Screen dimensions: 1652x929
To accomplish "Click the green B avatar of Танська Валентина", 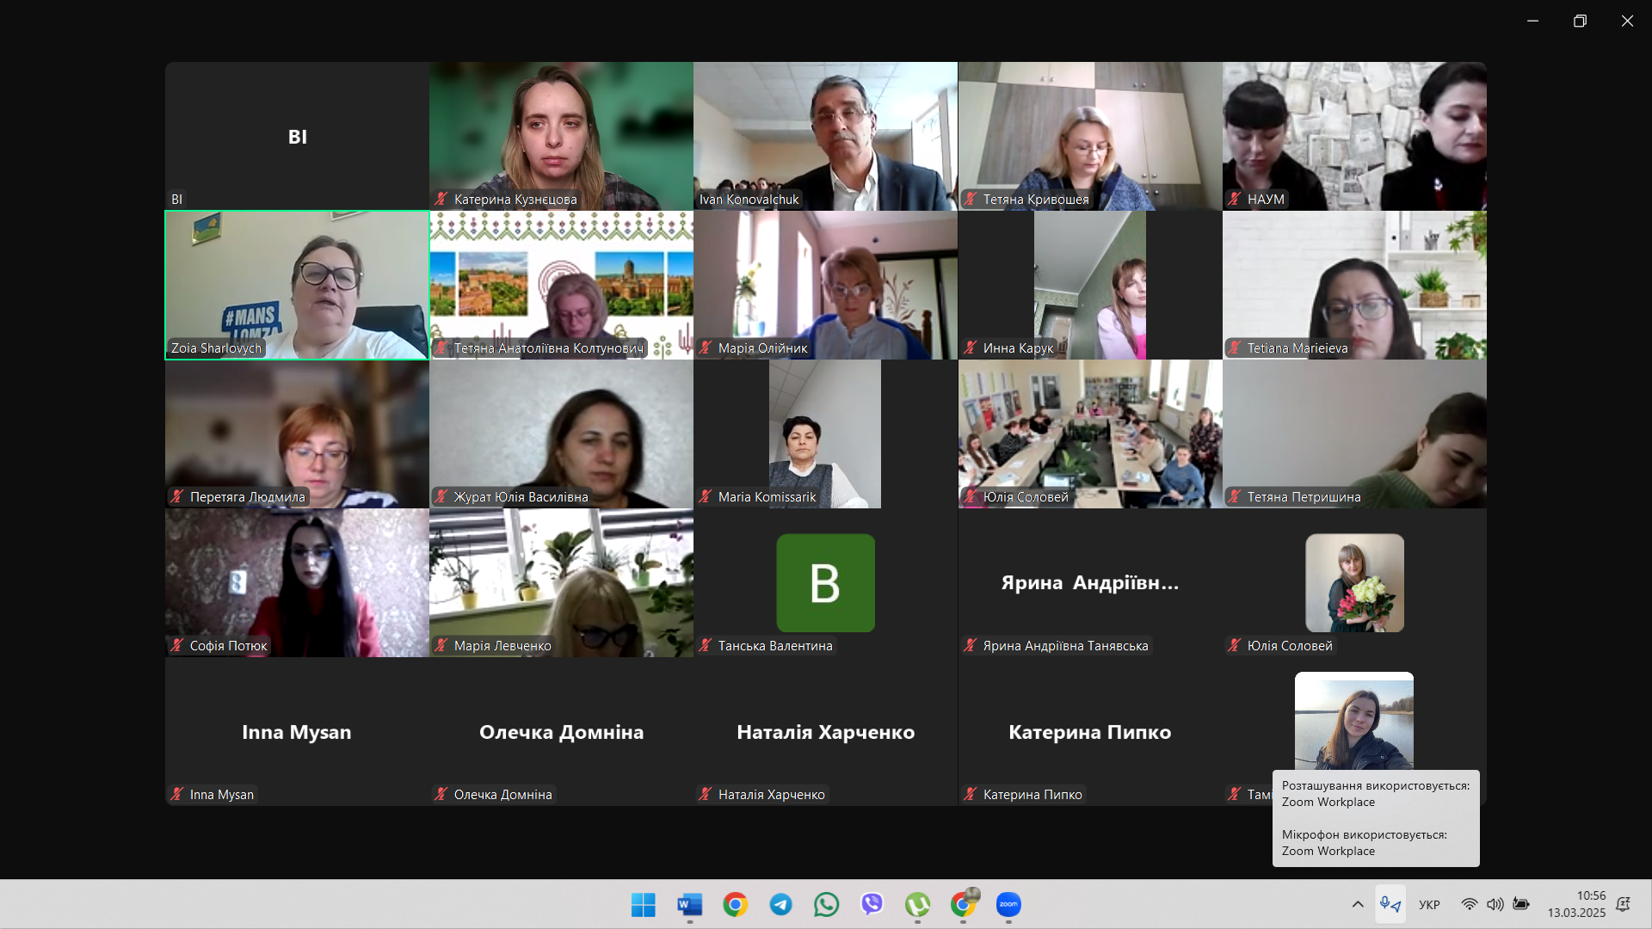I will pos(825,583).
